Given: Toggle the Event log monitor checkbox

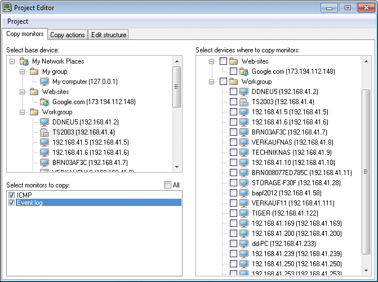Looking at the screenshot, I should 11,202.
